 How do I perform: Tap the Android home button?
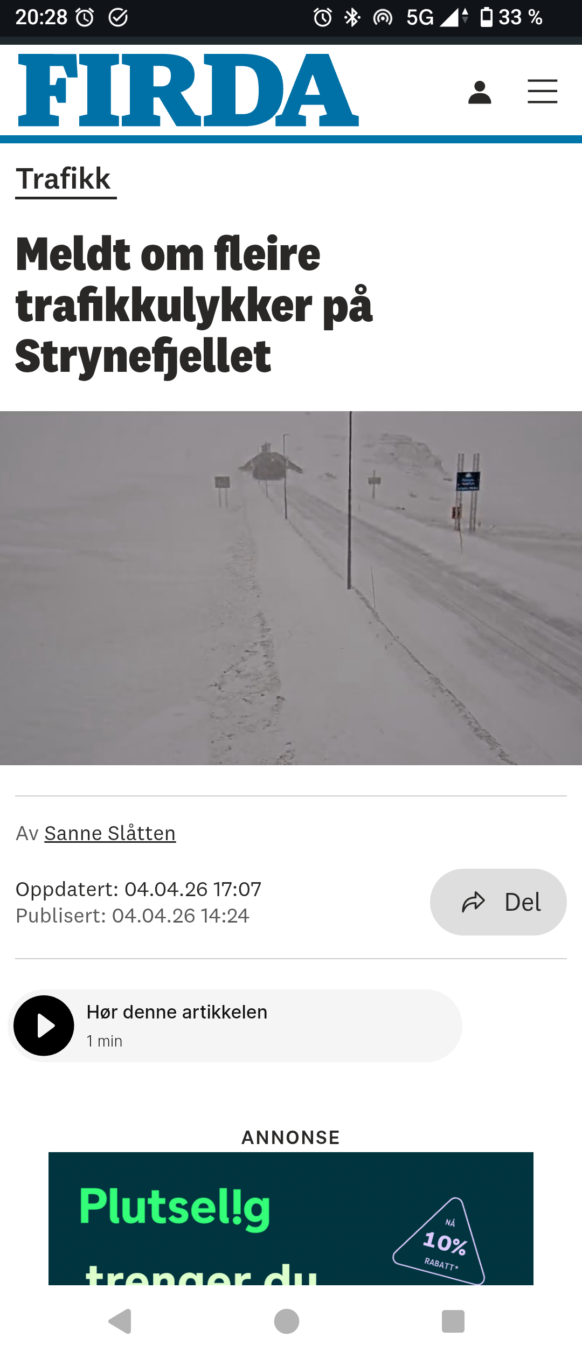tap(287, 1321)
